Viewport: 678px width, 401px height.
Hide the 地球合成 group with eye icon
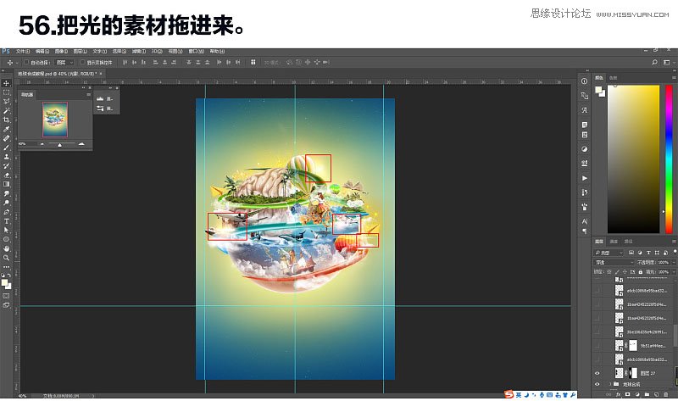(x=597, y=384)
